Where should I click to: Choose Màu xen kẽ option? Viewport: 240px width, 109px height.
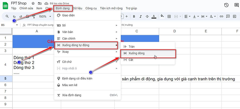pyautogui.click(x=87, y=85)
